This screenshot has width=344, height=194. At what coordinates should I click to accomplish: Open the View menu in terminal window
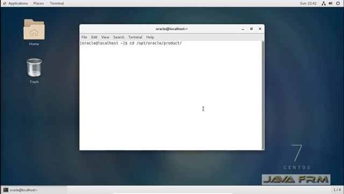point(105,37)
